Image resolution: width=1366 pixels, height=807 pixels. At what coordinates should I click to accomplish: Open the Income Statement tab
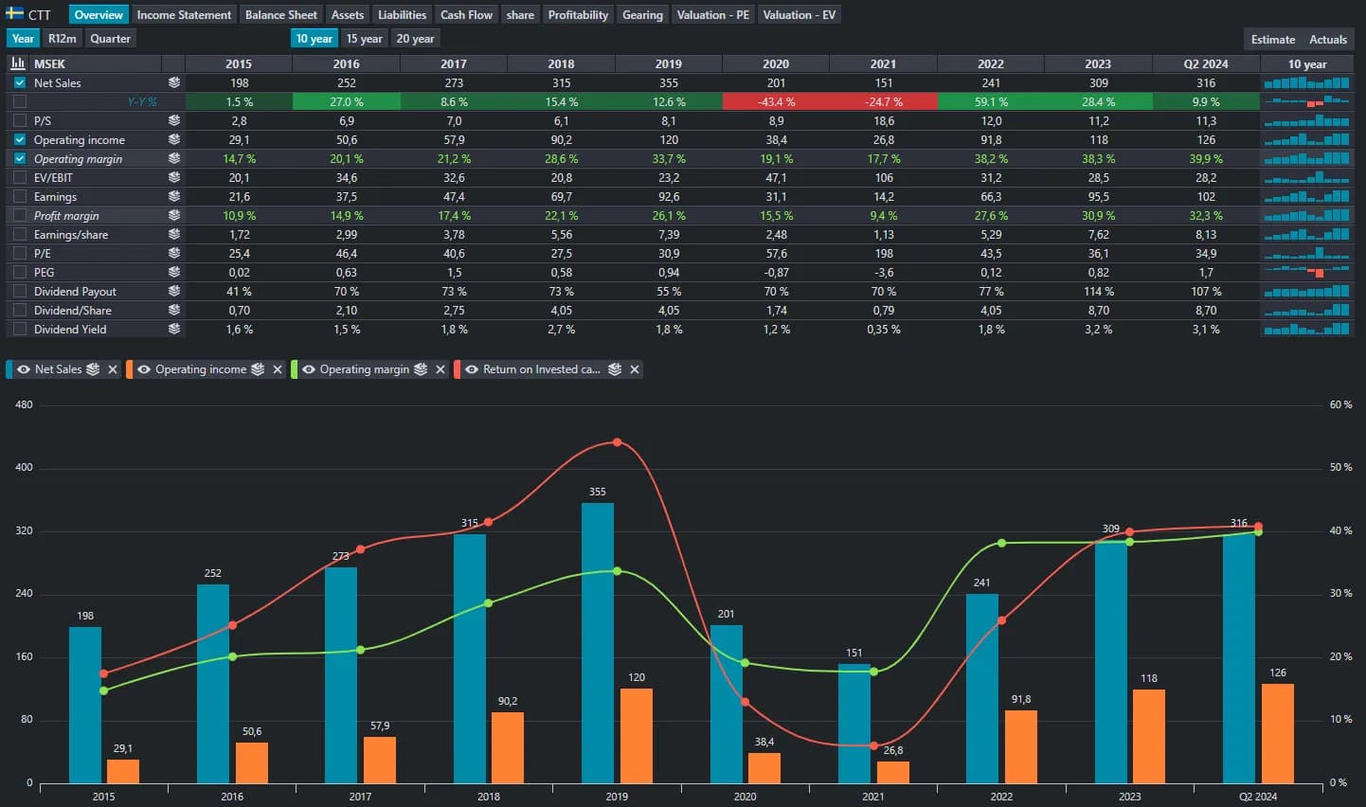(184, 14)
